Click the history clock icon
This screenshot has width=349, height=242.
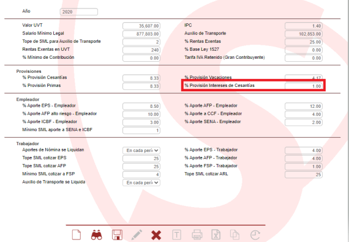(255, 235)
